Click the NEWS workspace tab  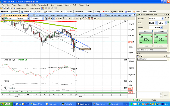pos(38,12)
